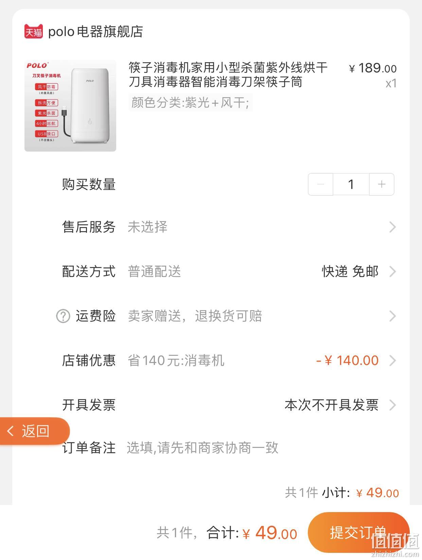Expand the 运费险 insurance details chevron

[x=392, y=316]
